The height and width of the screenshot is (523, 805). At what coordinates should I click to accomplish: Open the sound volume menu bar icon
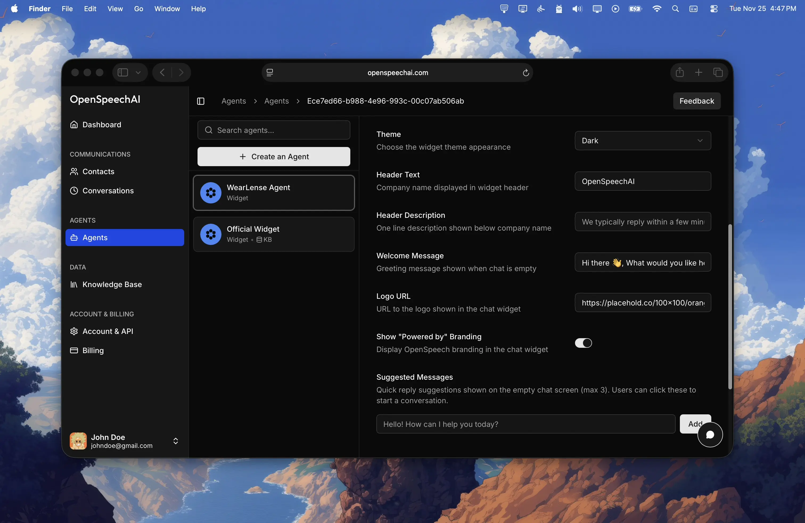coord(577,9)
